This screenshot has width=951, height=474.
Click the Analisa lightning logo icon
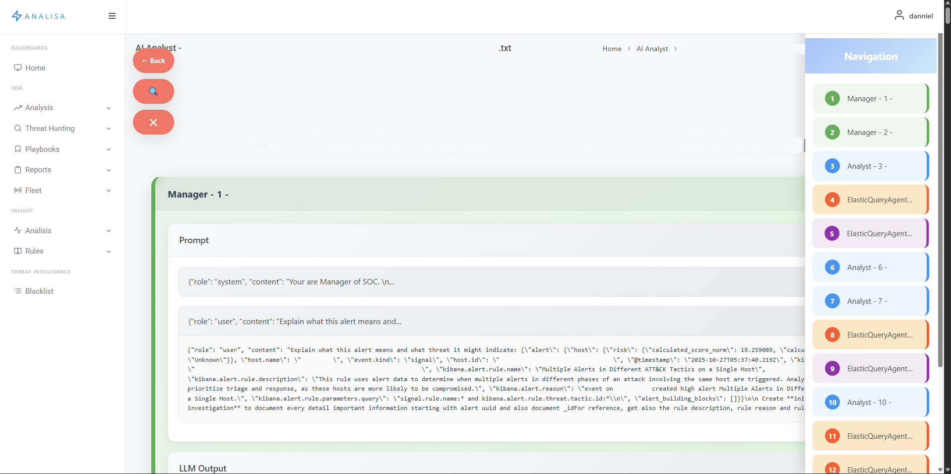tap(17, 16)
